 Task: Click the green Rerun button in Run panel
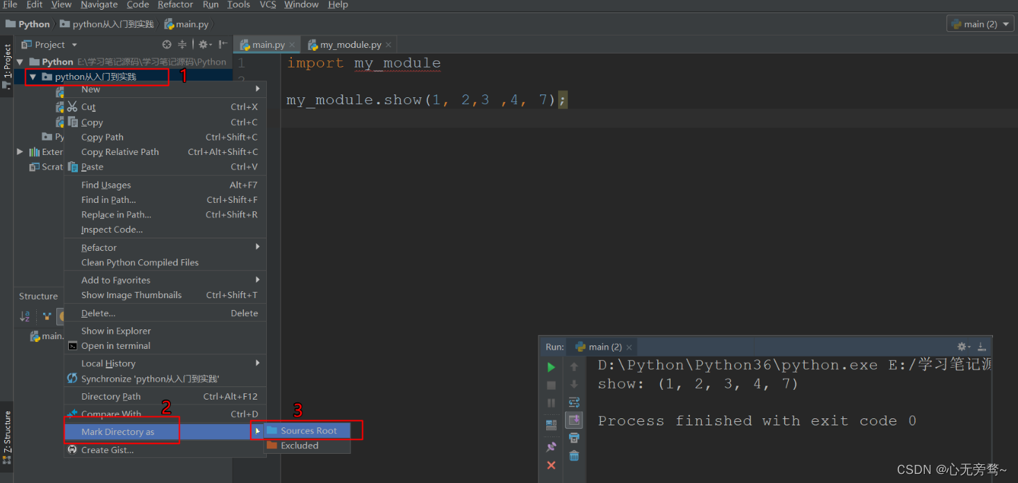click(551, 367)
